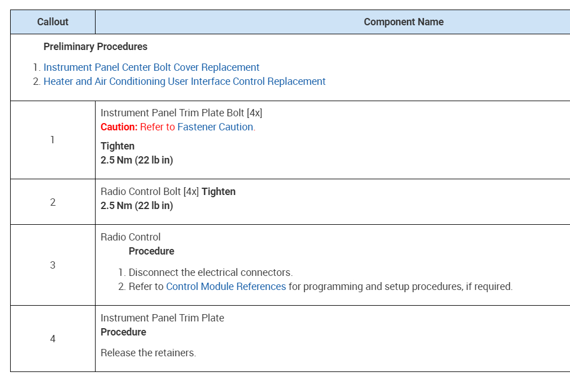Follow the Fastener Caution link
570x381 pixels.
[215, 127]
